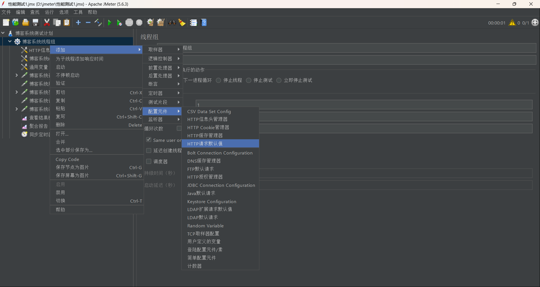Choose 用户定义的变量 entry
The height and width of the screenshot is (287, 540).
tap(220, 241)
